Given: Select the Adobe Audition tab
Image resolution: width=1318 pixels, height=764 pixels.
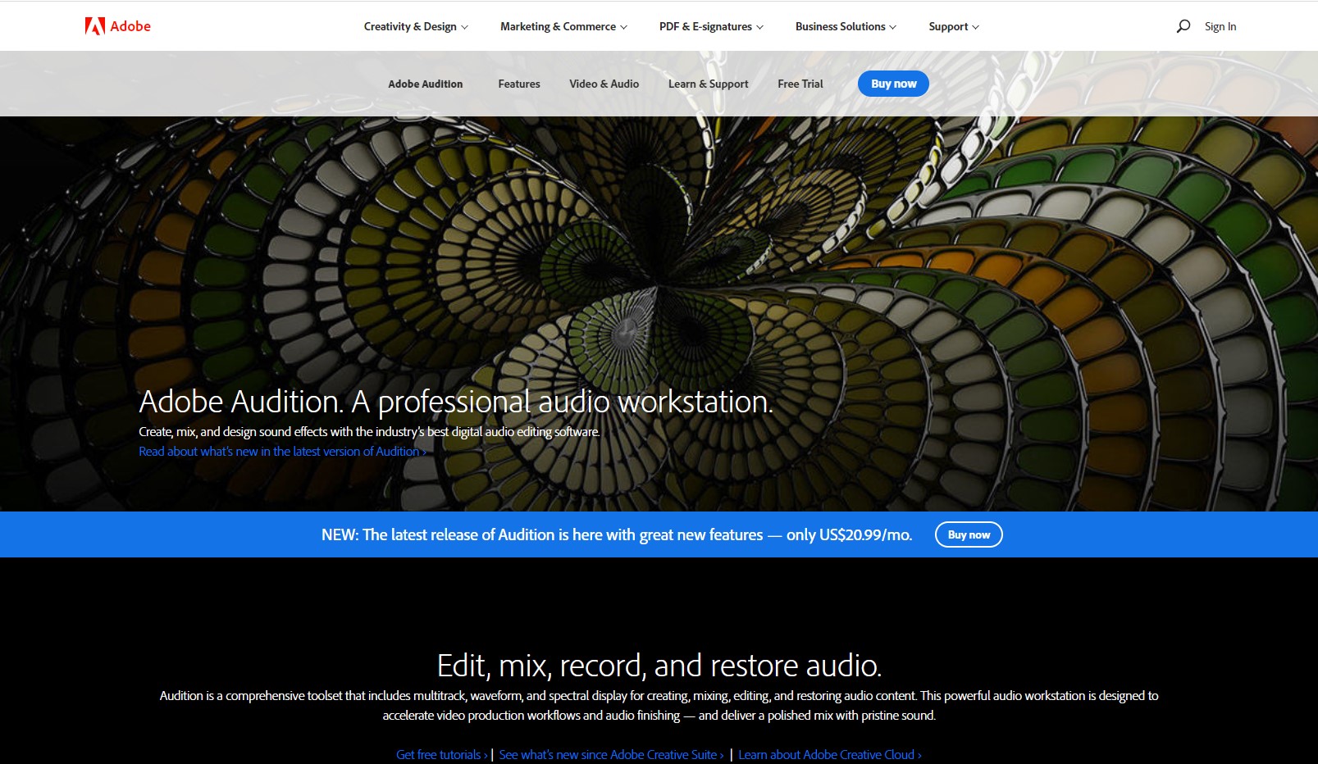Looking at the screenshot, I should pos(426,84).
